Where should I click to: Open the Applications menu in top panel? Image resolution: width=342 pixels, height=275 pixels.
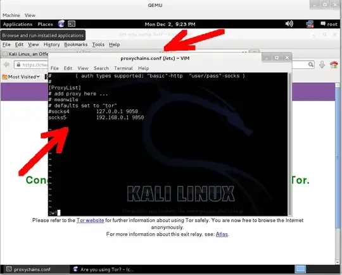pos(18,24)
